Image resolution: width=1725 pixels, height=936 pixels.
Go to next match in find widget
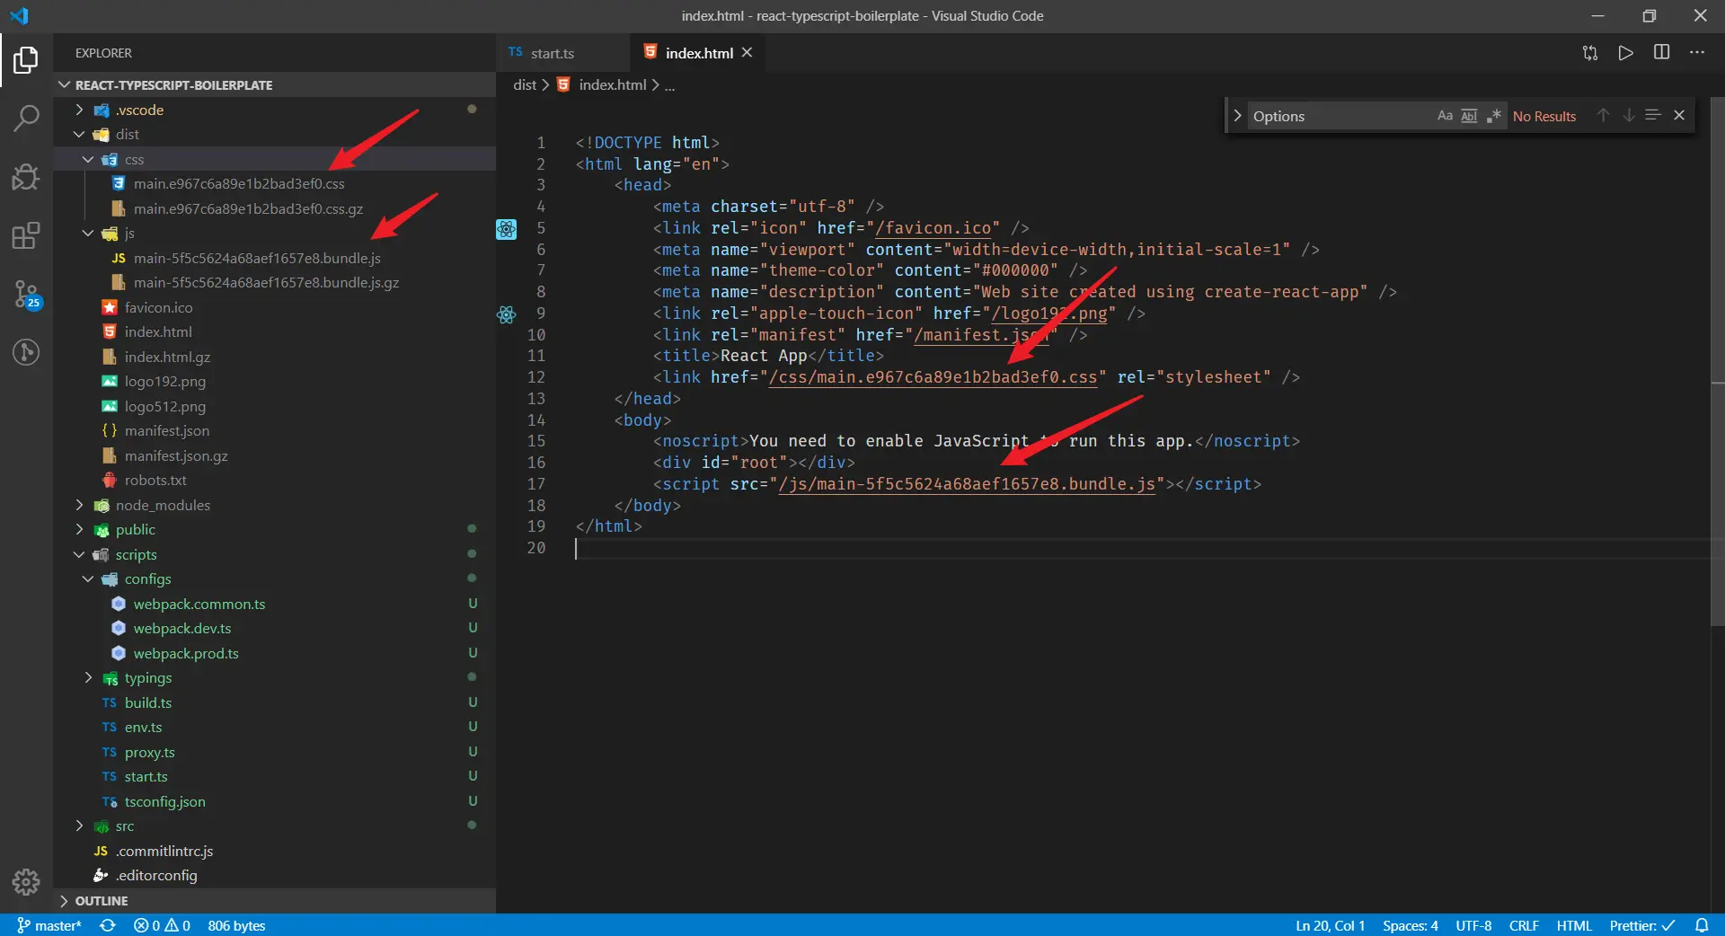tap(1628, 116)
